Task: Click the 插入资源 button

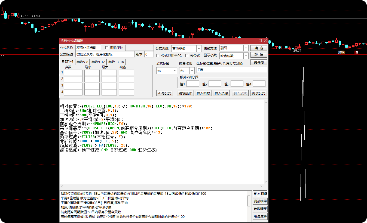Action: click(221, 93)
